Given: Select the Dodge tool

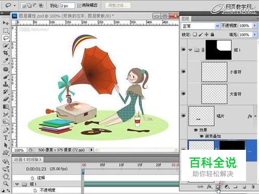Looking at the screenshot, I should (x=6, y=121).
